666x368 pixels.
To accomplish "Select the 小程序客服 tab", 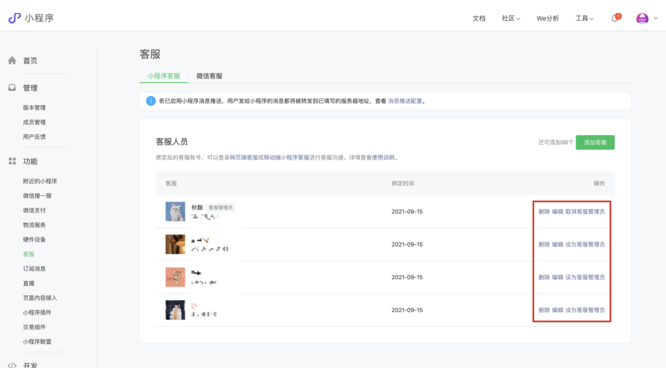I will click(164, 76).
